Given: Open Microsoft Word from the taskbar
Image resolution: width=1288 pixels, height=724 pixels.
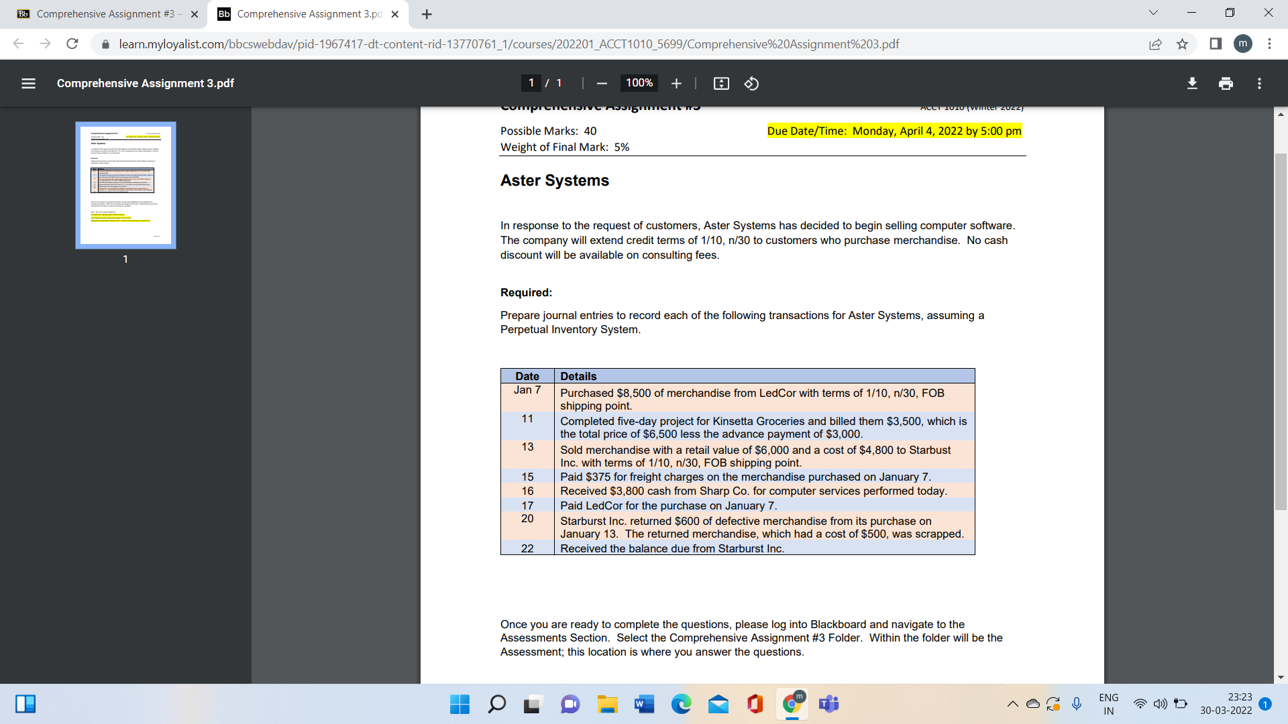Looking at the screenshot, I should coord(644,704).
